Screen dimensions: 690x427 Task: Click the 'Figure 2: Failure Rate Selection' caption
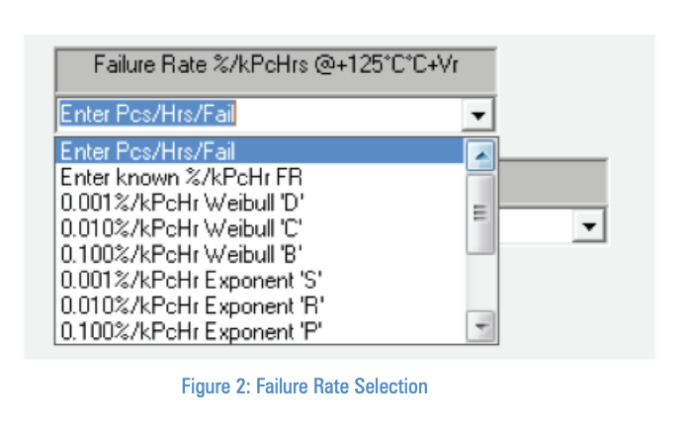tap(304, 386)
